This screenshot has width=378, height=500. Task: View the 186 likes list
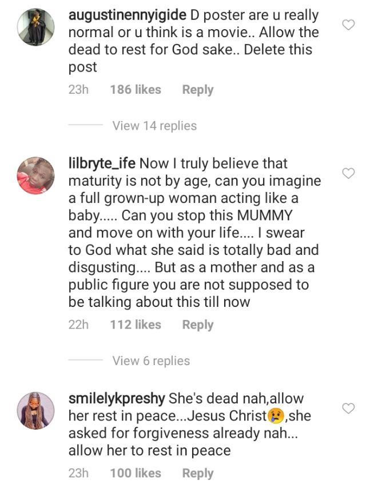[x=136, y=90]
